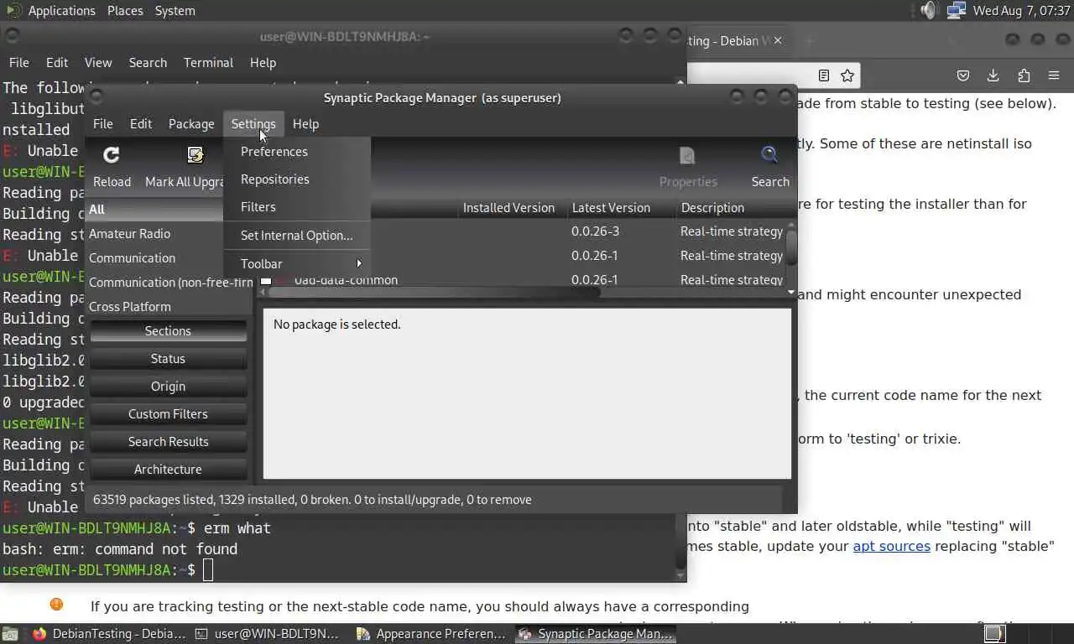1074x644 pixels.
Task: Open Firefox downloads arrow icon
Action: (993, 75)
